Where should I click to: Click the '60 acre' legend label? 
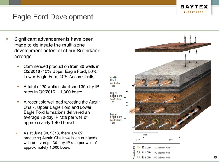point(146,152)
